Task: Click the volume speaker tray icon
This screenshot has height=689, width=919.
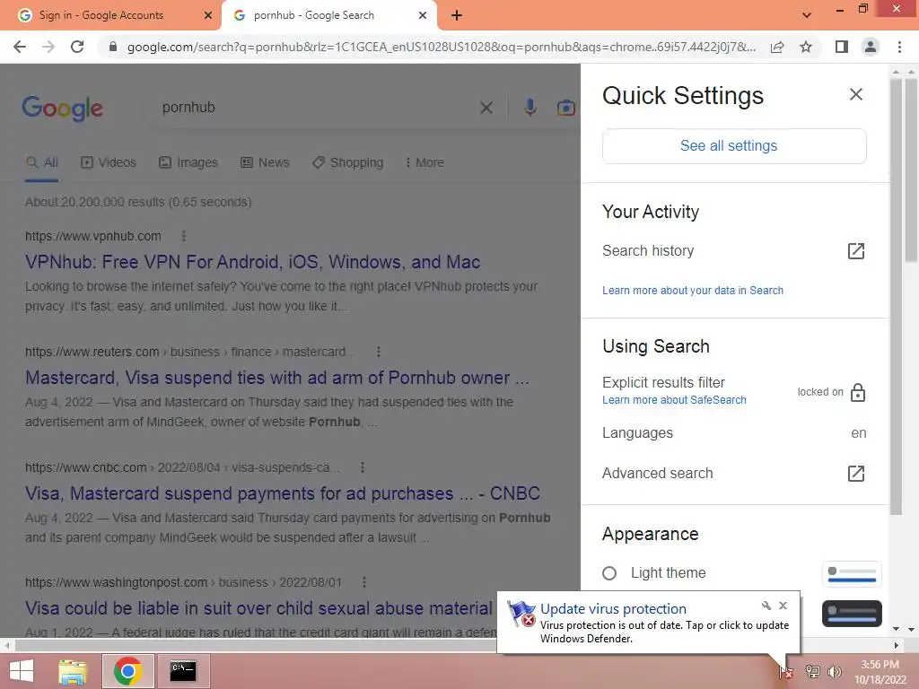Action: [x=835, y=671]
